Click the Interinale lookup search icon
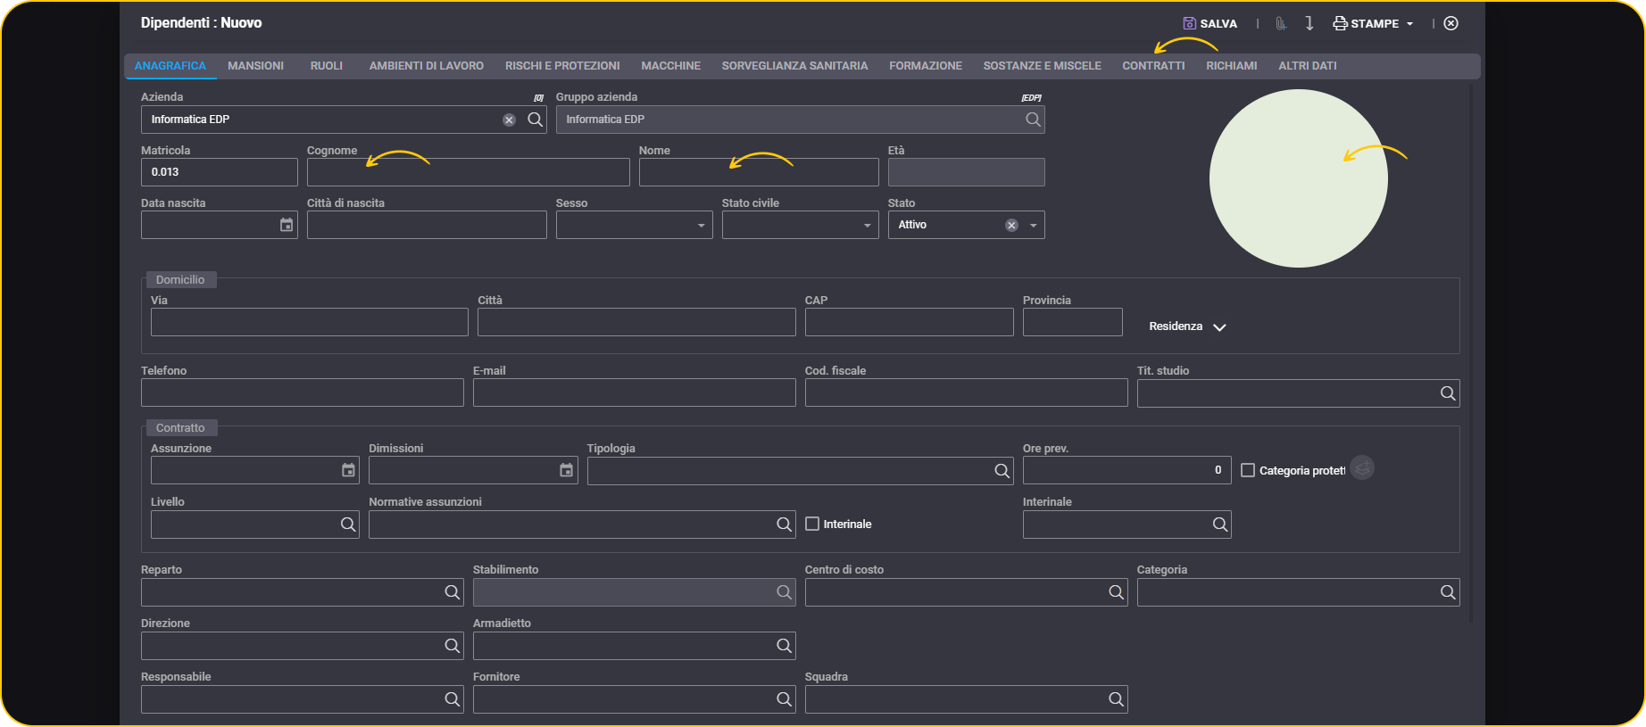The image size is (1646, 727). tap(1220, 525)
